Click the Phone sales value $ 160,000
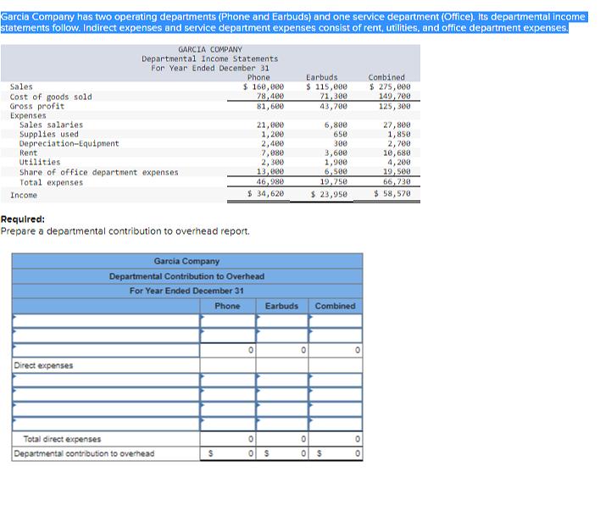This screenshot has height=505, width=600. tap(264, 86)
